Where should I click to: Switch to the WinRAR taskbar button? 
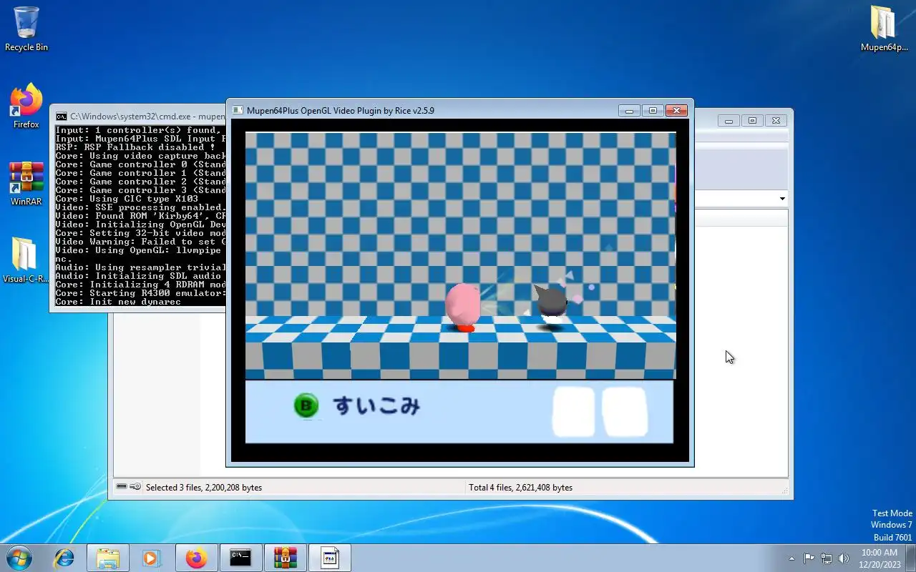[285, 558]
